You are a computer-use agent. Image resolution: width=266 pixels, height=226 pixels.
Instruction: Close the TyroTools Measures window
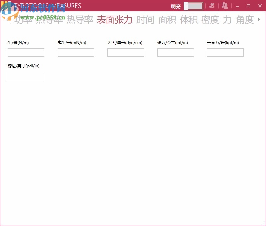point(260,6)
